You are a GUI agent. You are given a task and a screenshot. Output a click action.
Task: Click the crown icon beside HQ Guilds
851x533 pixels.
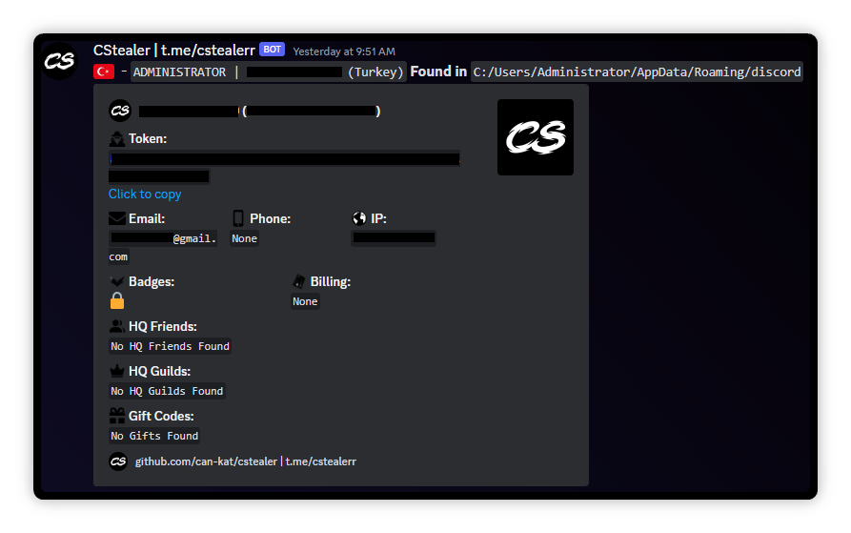tap(116, 371)
